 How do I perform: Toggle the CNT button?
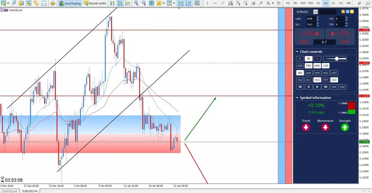coord(334,80)
